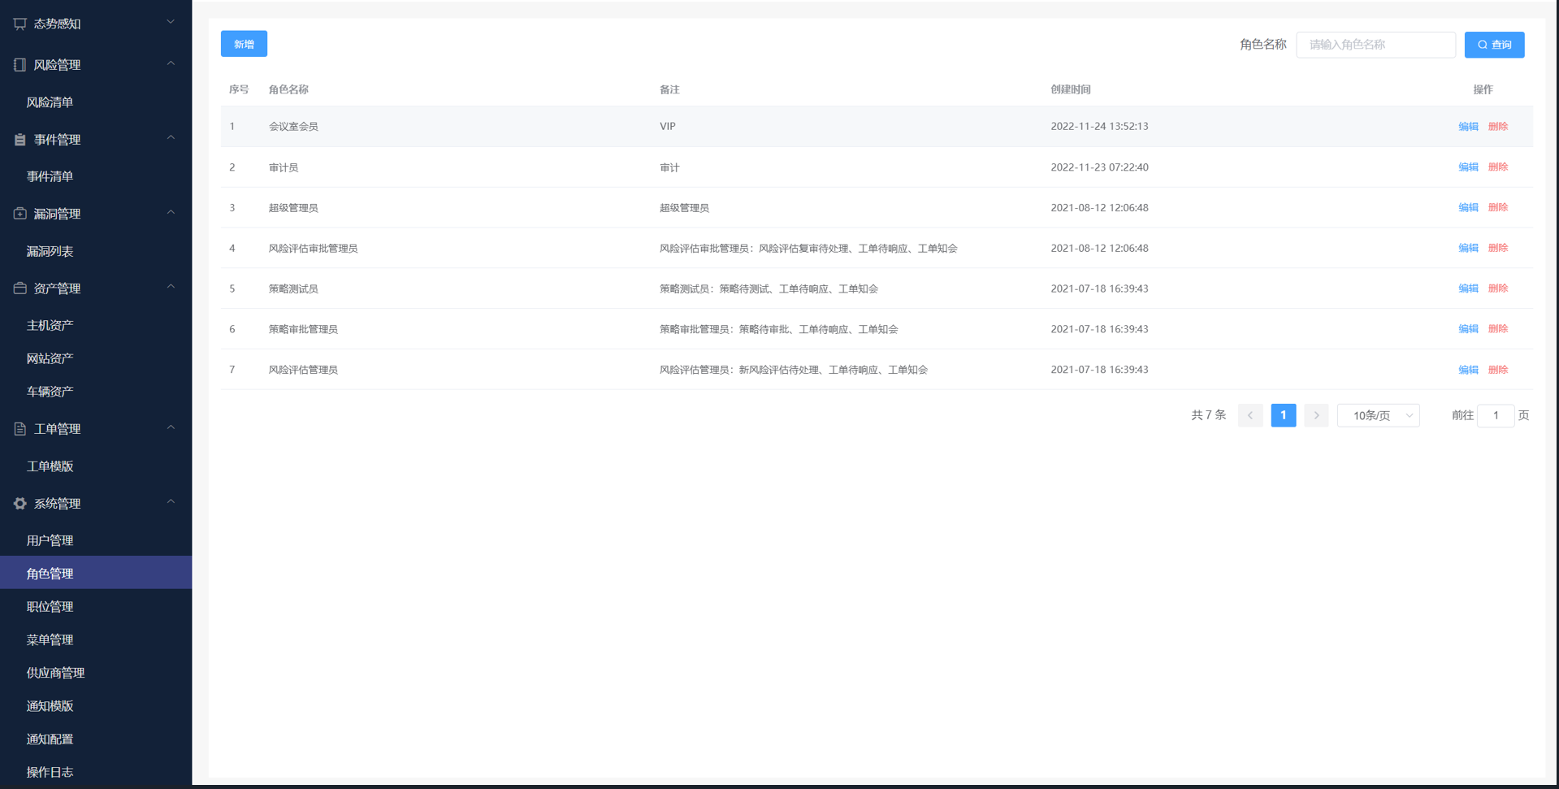
Task: Delete the 风险评估管理员 role
Action: click(1498, 370)
